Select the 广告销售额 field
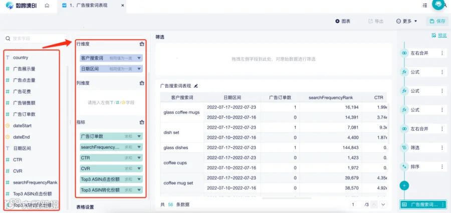This screenshot has width=451, height=213. [x=24, y=103]
